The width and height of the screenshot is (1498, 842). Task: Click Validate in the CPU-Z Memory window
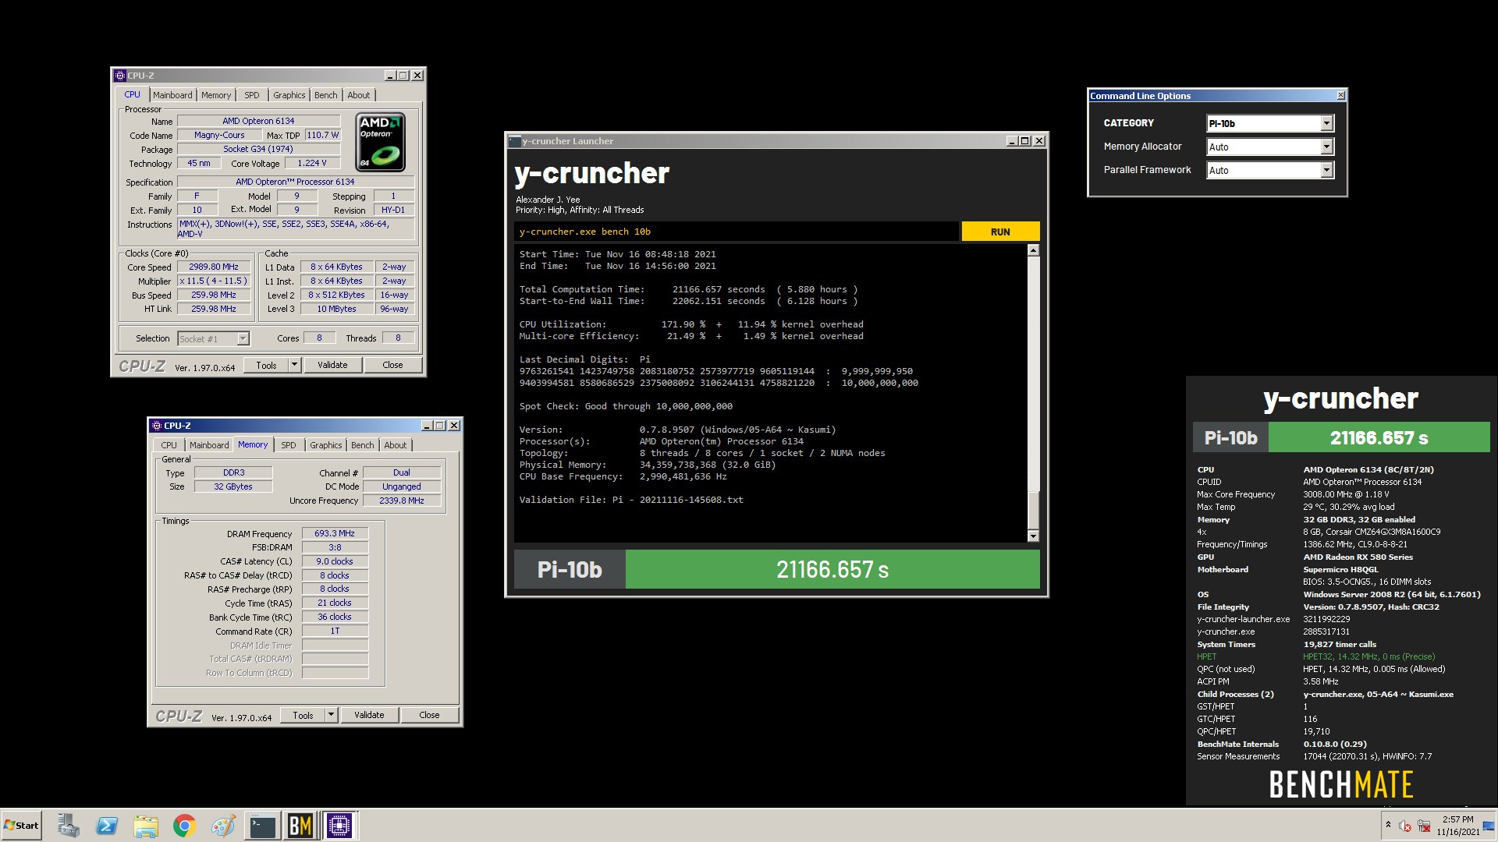(x=369, y=715)
